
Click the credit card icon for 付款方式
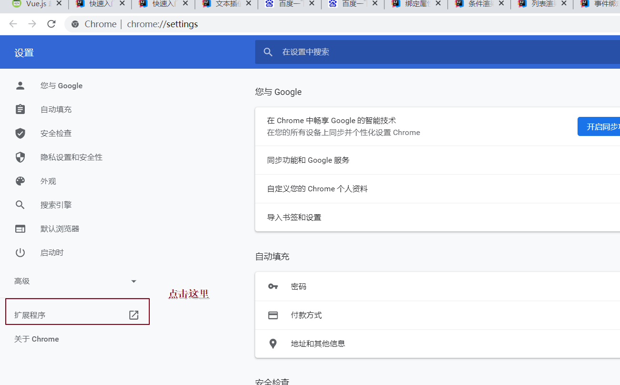273,315
